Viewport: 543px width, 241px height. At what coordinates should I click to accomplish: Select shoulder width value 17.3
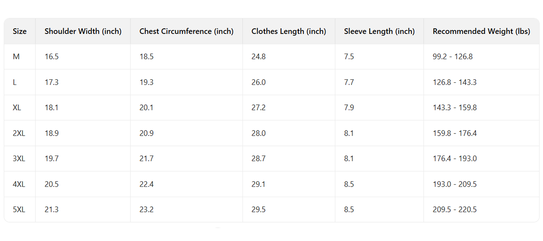pyautogui.click(x=52, y=82)
